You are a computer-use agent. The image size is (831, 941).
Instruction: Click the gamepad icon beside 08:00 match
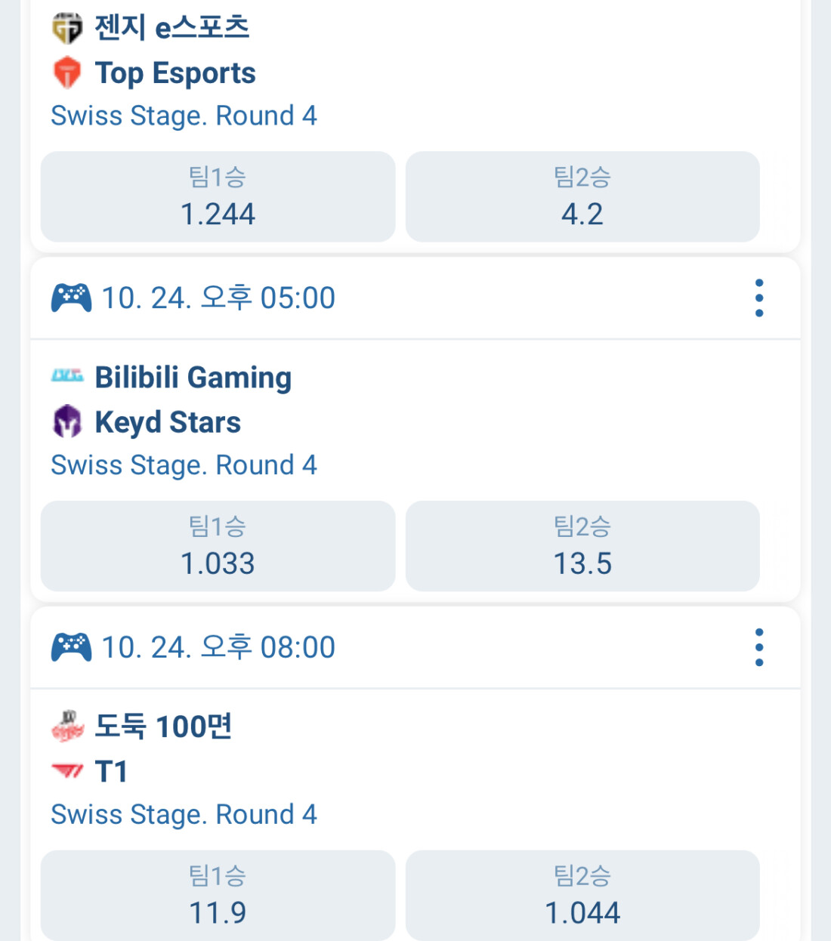pos(71,648)
